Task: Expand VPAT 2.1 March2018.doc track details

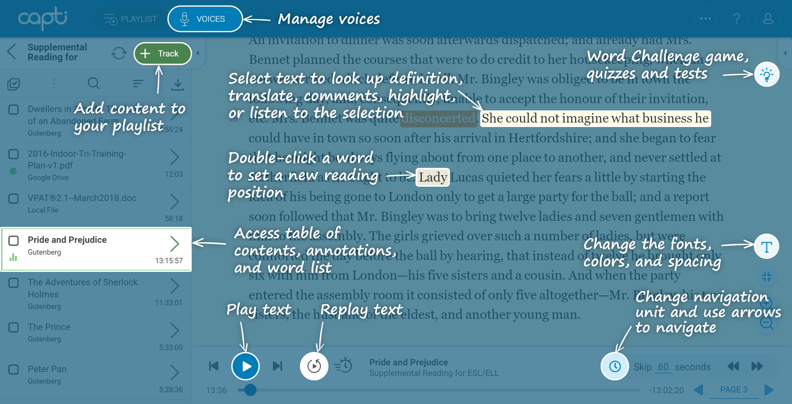Action: tap(174, 202)
